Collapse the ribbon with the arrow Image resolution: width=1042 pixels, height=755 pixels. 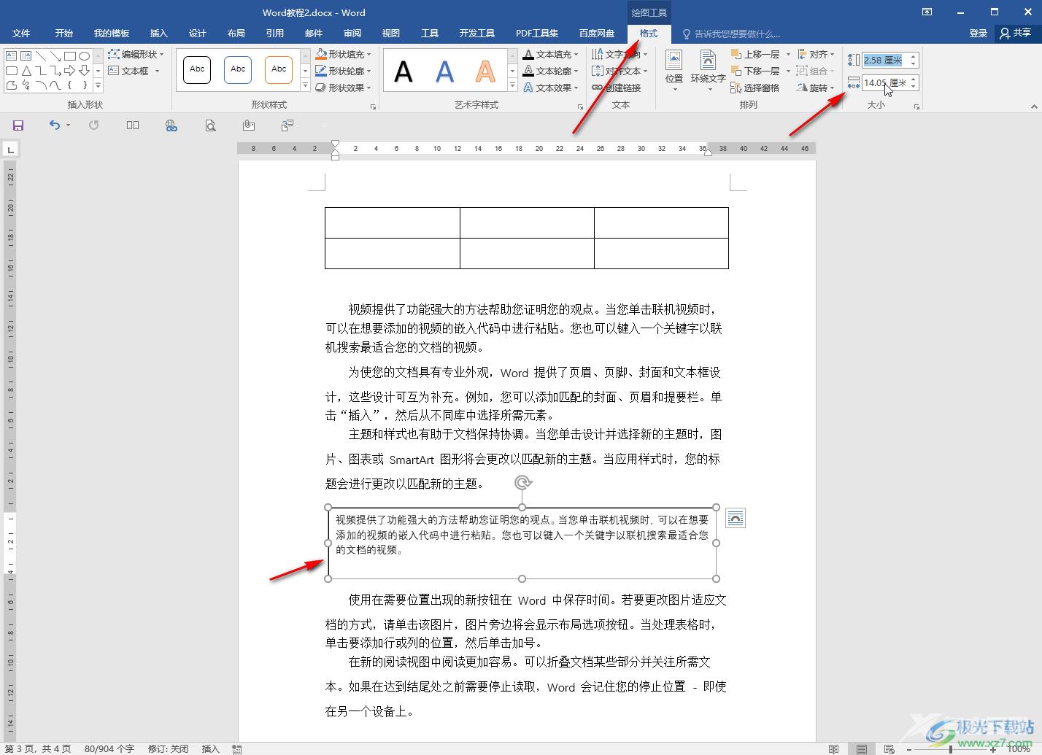(x=1033, y=107)
